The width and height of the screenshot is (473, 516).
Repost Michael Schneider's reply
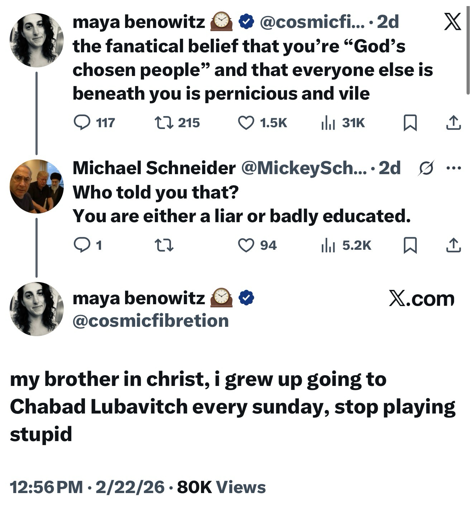coord(164,245)
